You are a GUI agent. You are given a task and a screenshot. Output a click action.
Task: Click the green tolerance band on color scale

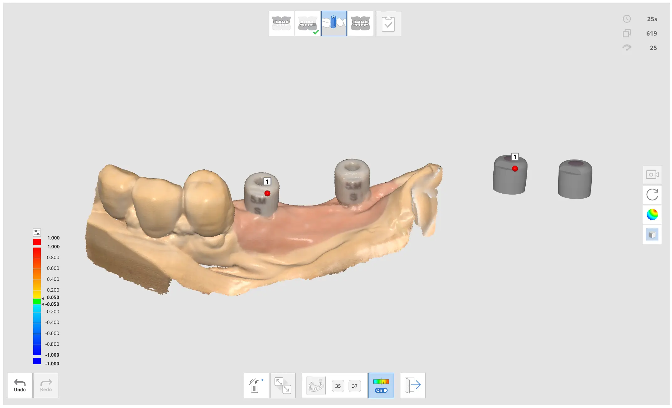[x=37, y=301]
